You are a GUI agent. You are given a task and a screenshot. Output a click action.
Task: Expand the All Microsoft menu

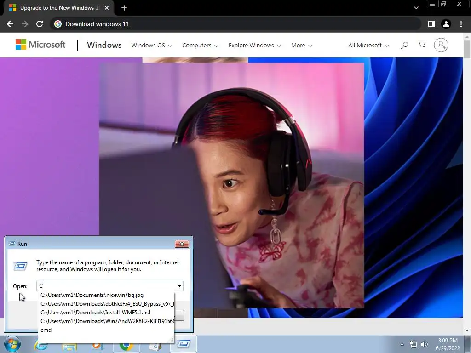tap(368, 46)
